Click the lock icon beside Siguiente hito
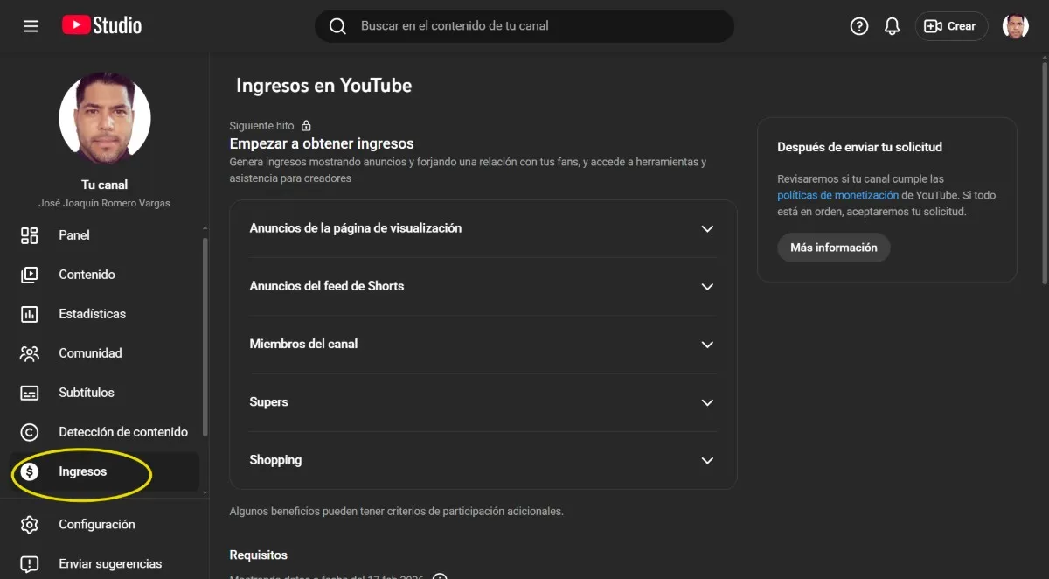Image resolution: width=1049 pixels, height=579 pixels. click(x=306, y=126)
